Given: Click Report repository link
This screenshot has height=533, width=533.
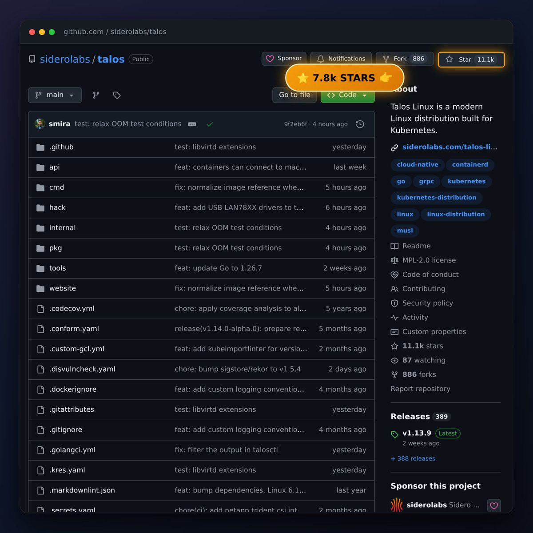Looking at the screenshot, I should [421, 389].
